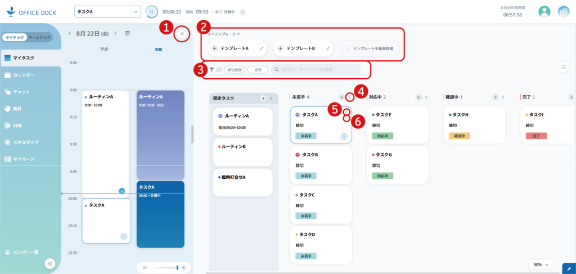The height and width of the screenshot is (274, 576).
Task: Expand the timeline panel with double-chevron
Action: tap(182, 34)
